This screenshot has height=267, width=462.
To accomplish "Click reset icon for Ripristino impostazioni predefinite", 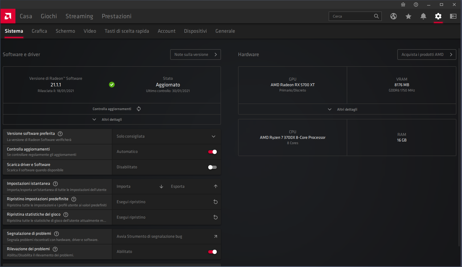I will coord(216,202).
